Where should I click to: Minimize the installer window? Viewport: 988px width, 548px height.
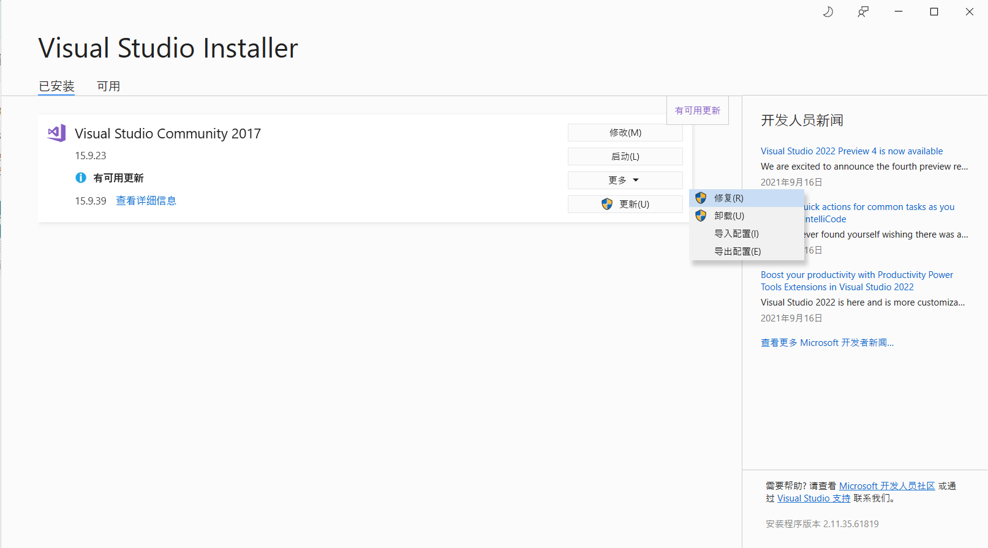pyautogui.click(x=899, y=12)
